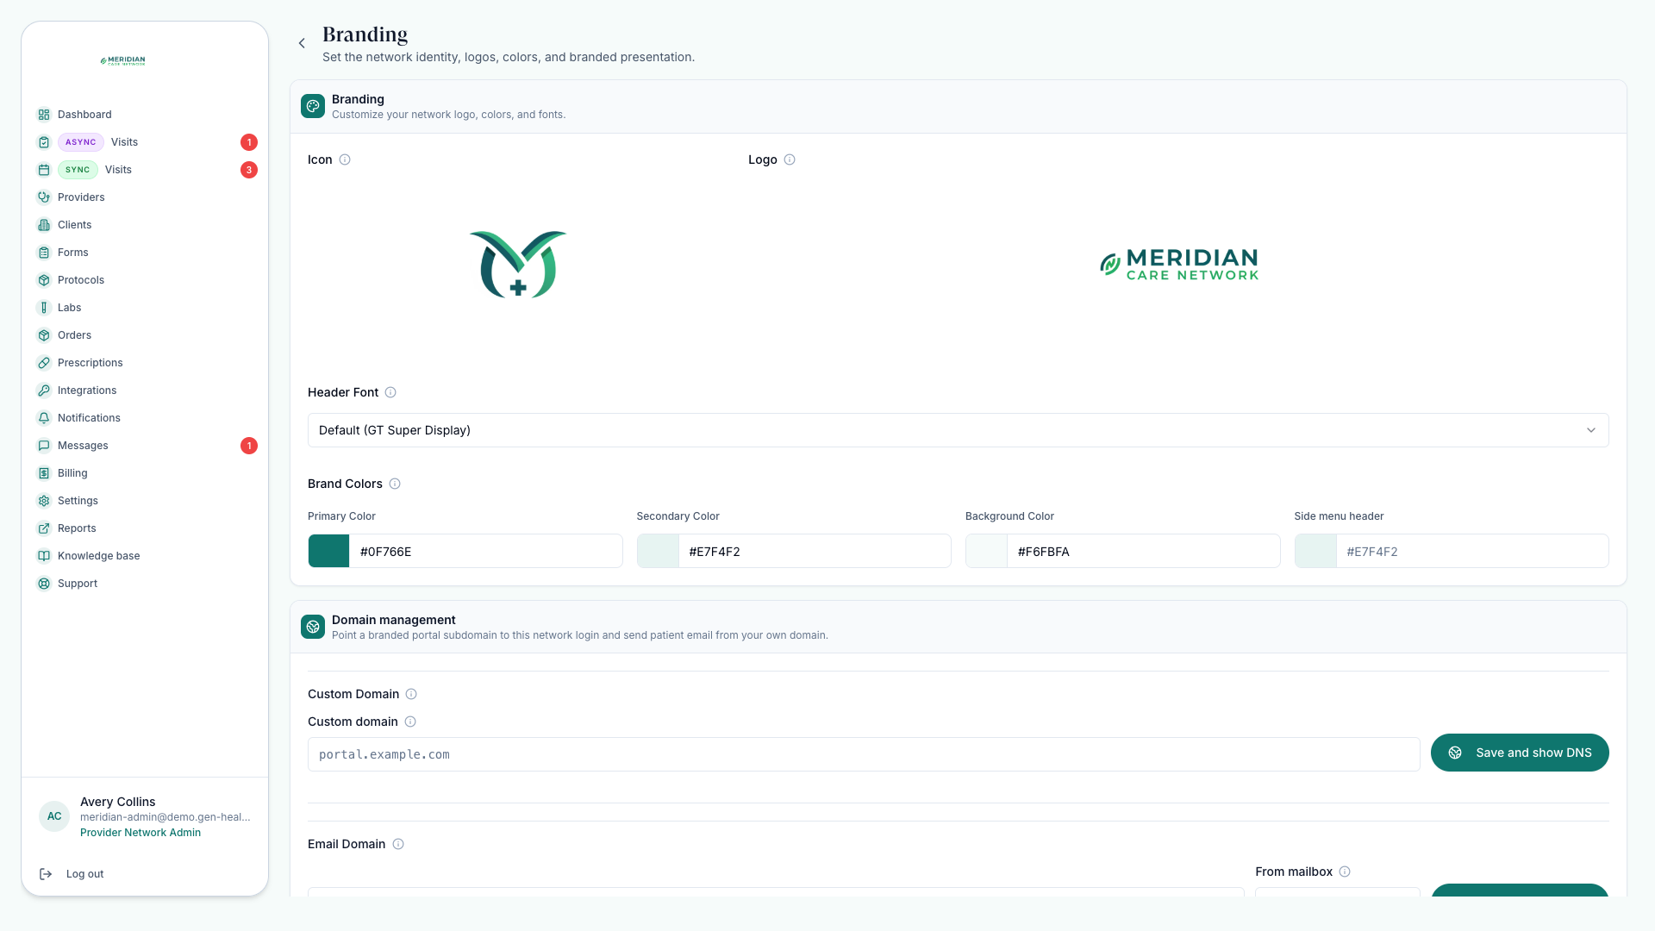This screenshot has height=931, width=1655.
Task: Click the Notifications bell icon
Action: [x=44, y=418]
